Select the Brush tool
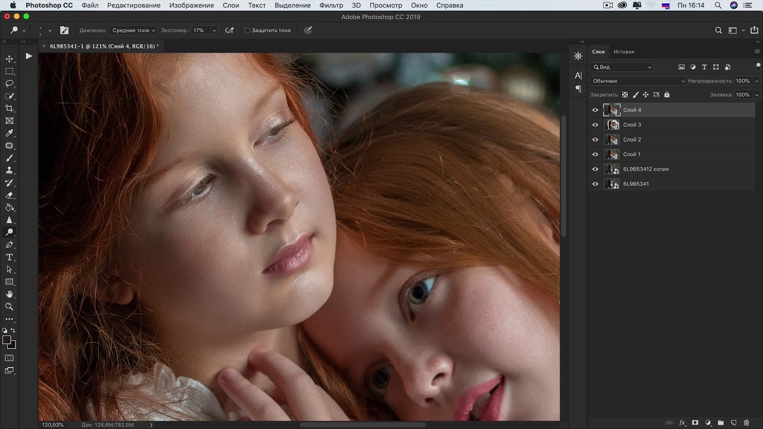The height and width of the screenshot is (429, 763). click(x=10, y=158)
